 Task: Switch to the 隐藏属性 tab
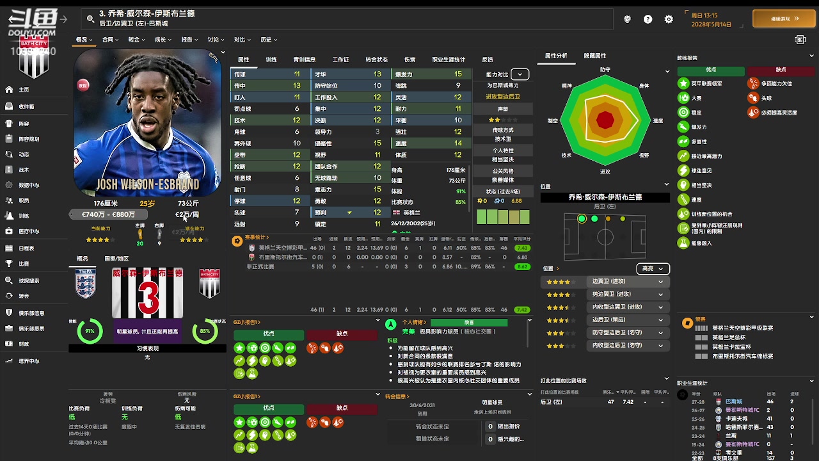594,56
